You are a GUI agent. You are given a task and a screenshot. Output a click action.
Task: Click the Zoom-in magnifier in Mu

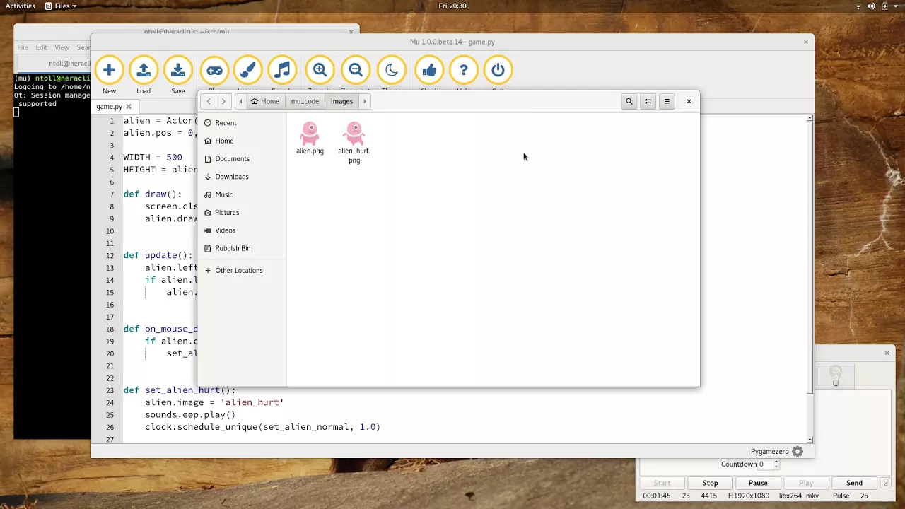pyautogui.click(x=320, y=70)
